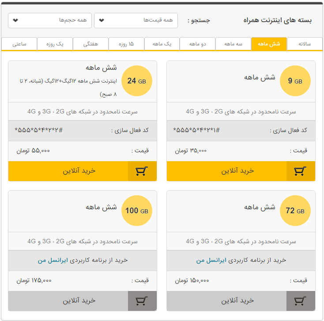The height and width of the screenshot is (321, 324).
Task: Click cart icon on 24 GB package
Action: coord(142,171)
